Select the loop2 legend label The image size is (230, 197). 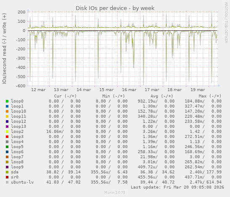point(17,131)
